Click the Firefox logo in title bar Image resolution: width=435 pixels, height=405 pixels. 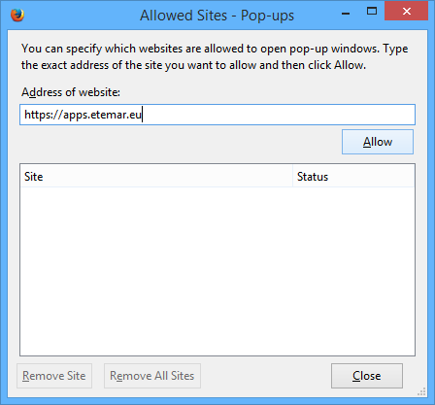[x=17, y=15]
